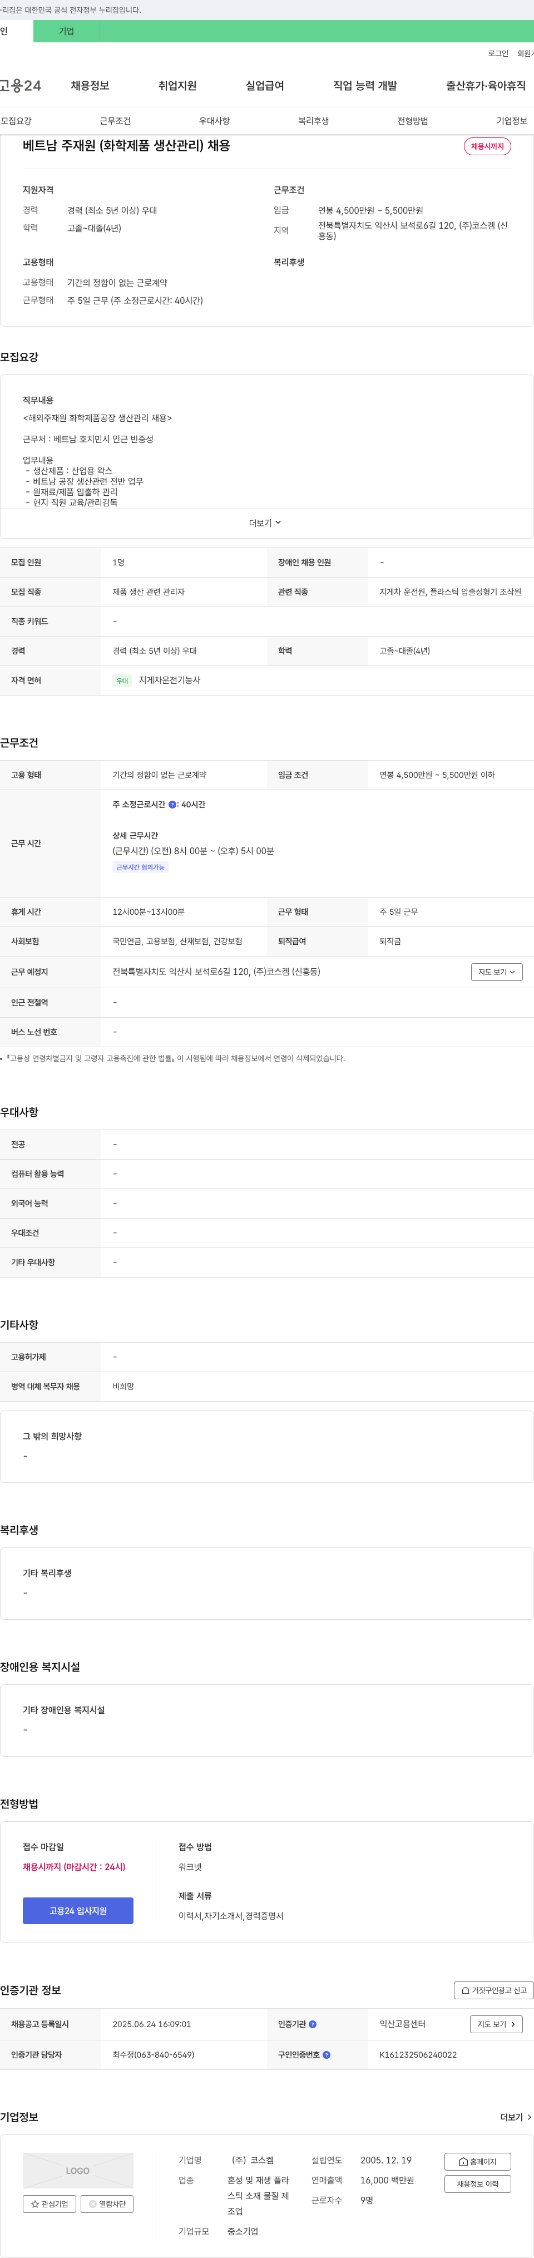Click registration time 2025.06.24 16:09:01

click(152, 2024)
